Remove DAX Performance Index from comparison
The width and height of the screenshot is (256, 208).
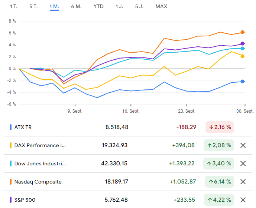(x=243, y=145)
